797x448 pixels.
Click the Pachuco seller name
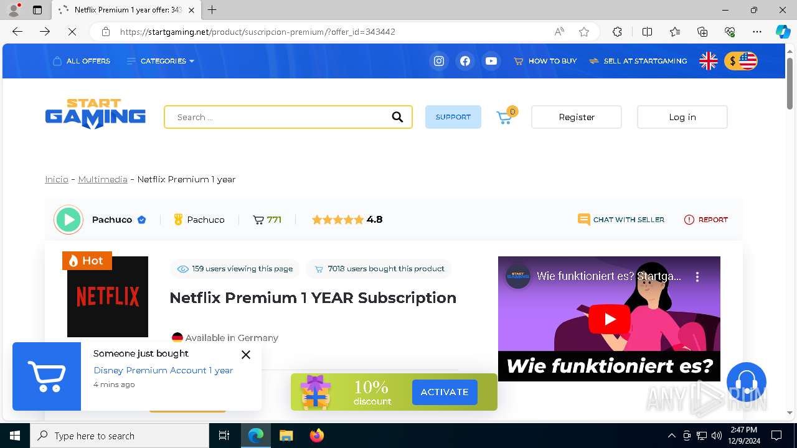tap(112, 220)
